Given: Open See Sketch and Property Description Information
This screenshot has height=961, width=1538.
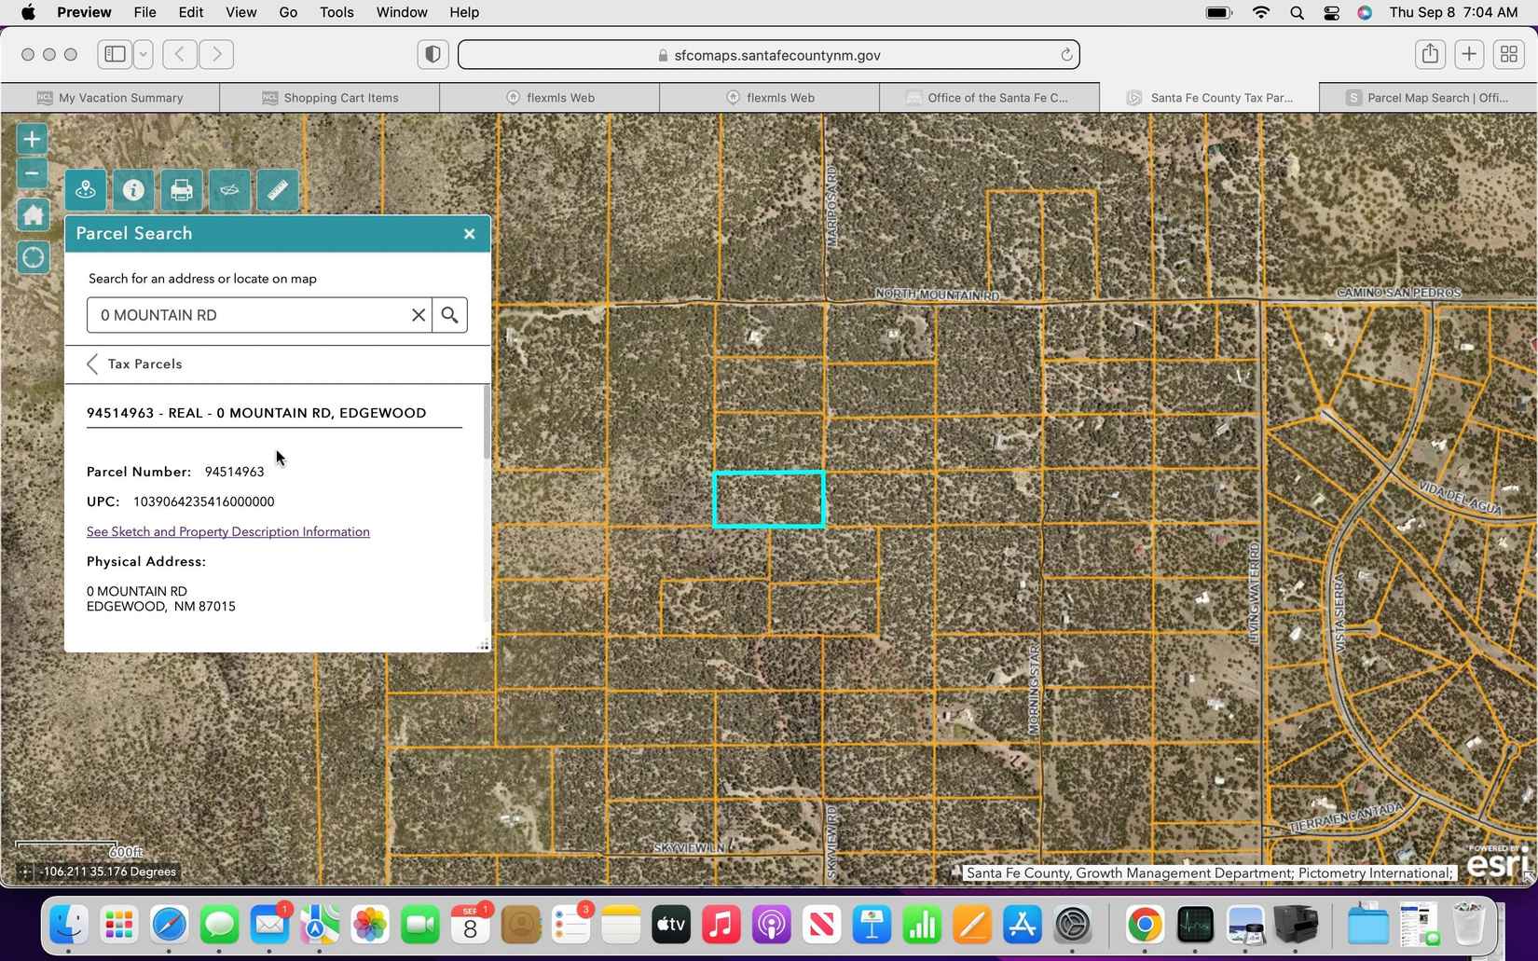Looking at the screenshot, I should [228, 531].
